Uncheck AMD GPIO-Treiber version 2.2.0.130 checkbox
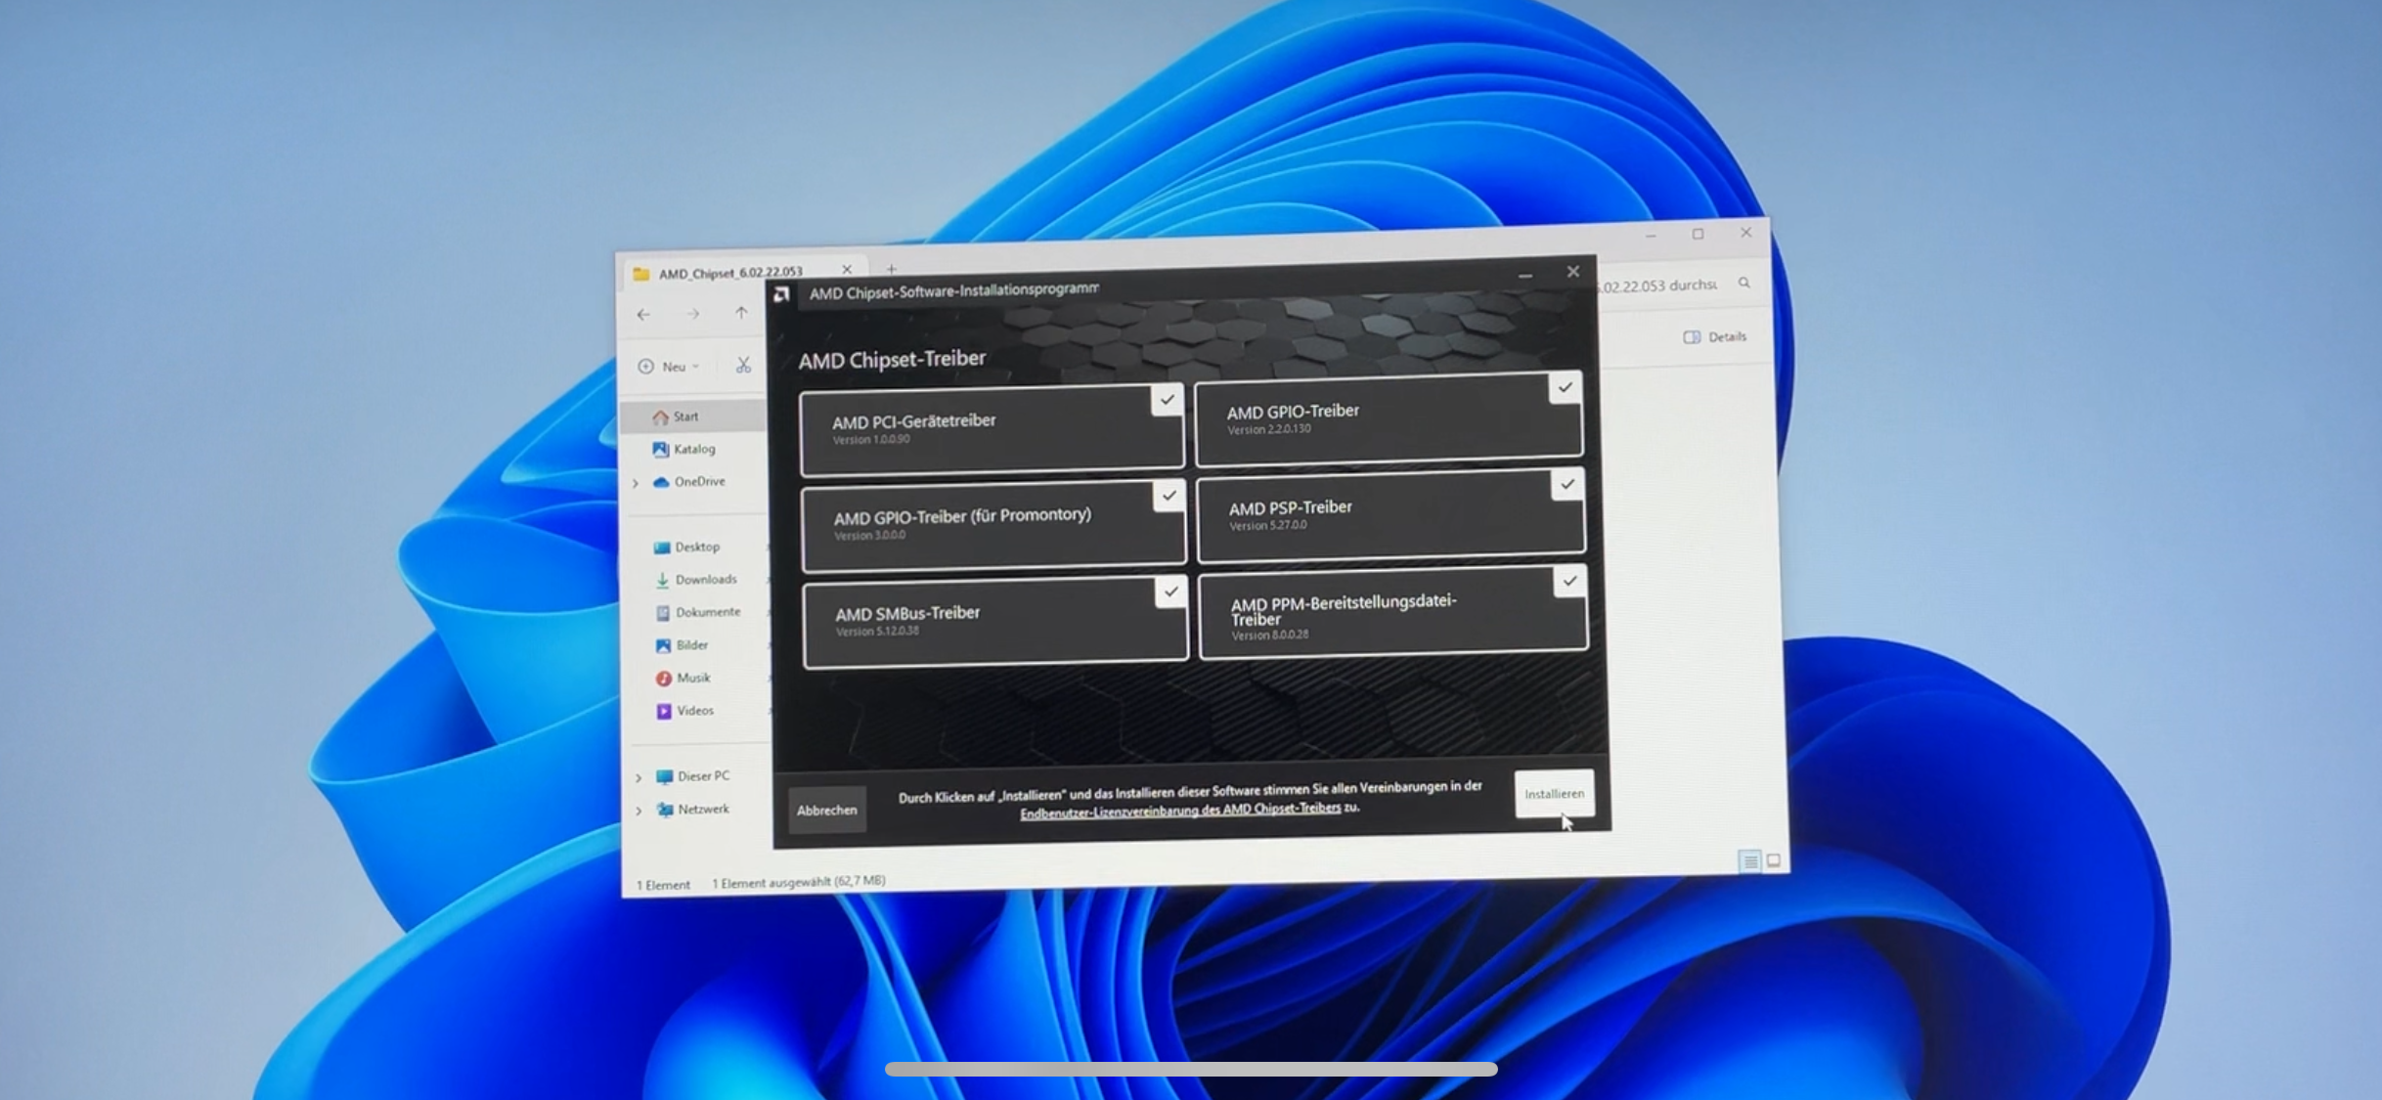The width and height of the screenshot is (2382, 1100). point(1565,388)
